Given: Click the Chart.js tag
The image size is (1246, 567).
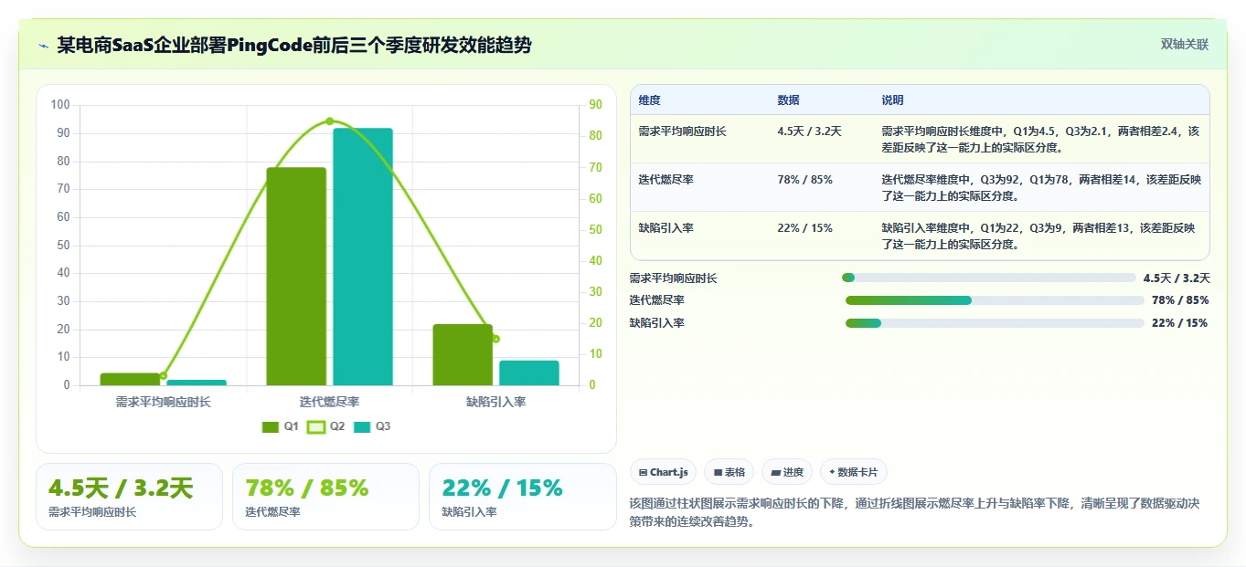Looking at the screenshot, I should coord(663,472).
